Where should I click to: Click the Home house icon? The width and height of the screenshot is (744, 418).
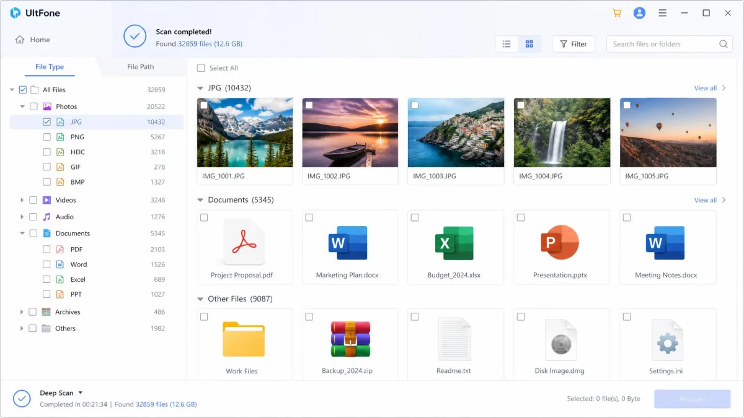20,40
